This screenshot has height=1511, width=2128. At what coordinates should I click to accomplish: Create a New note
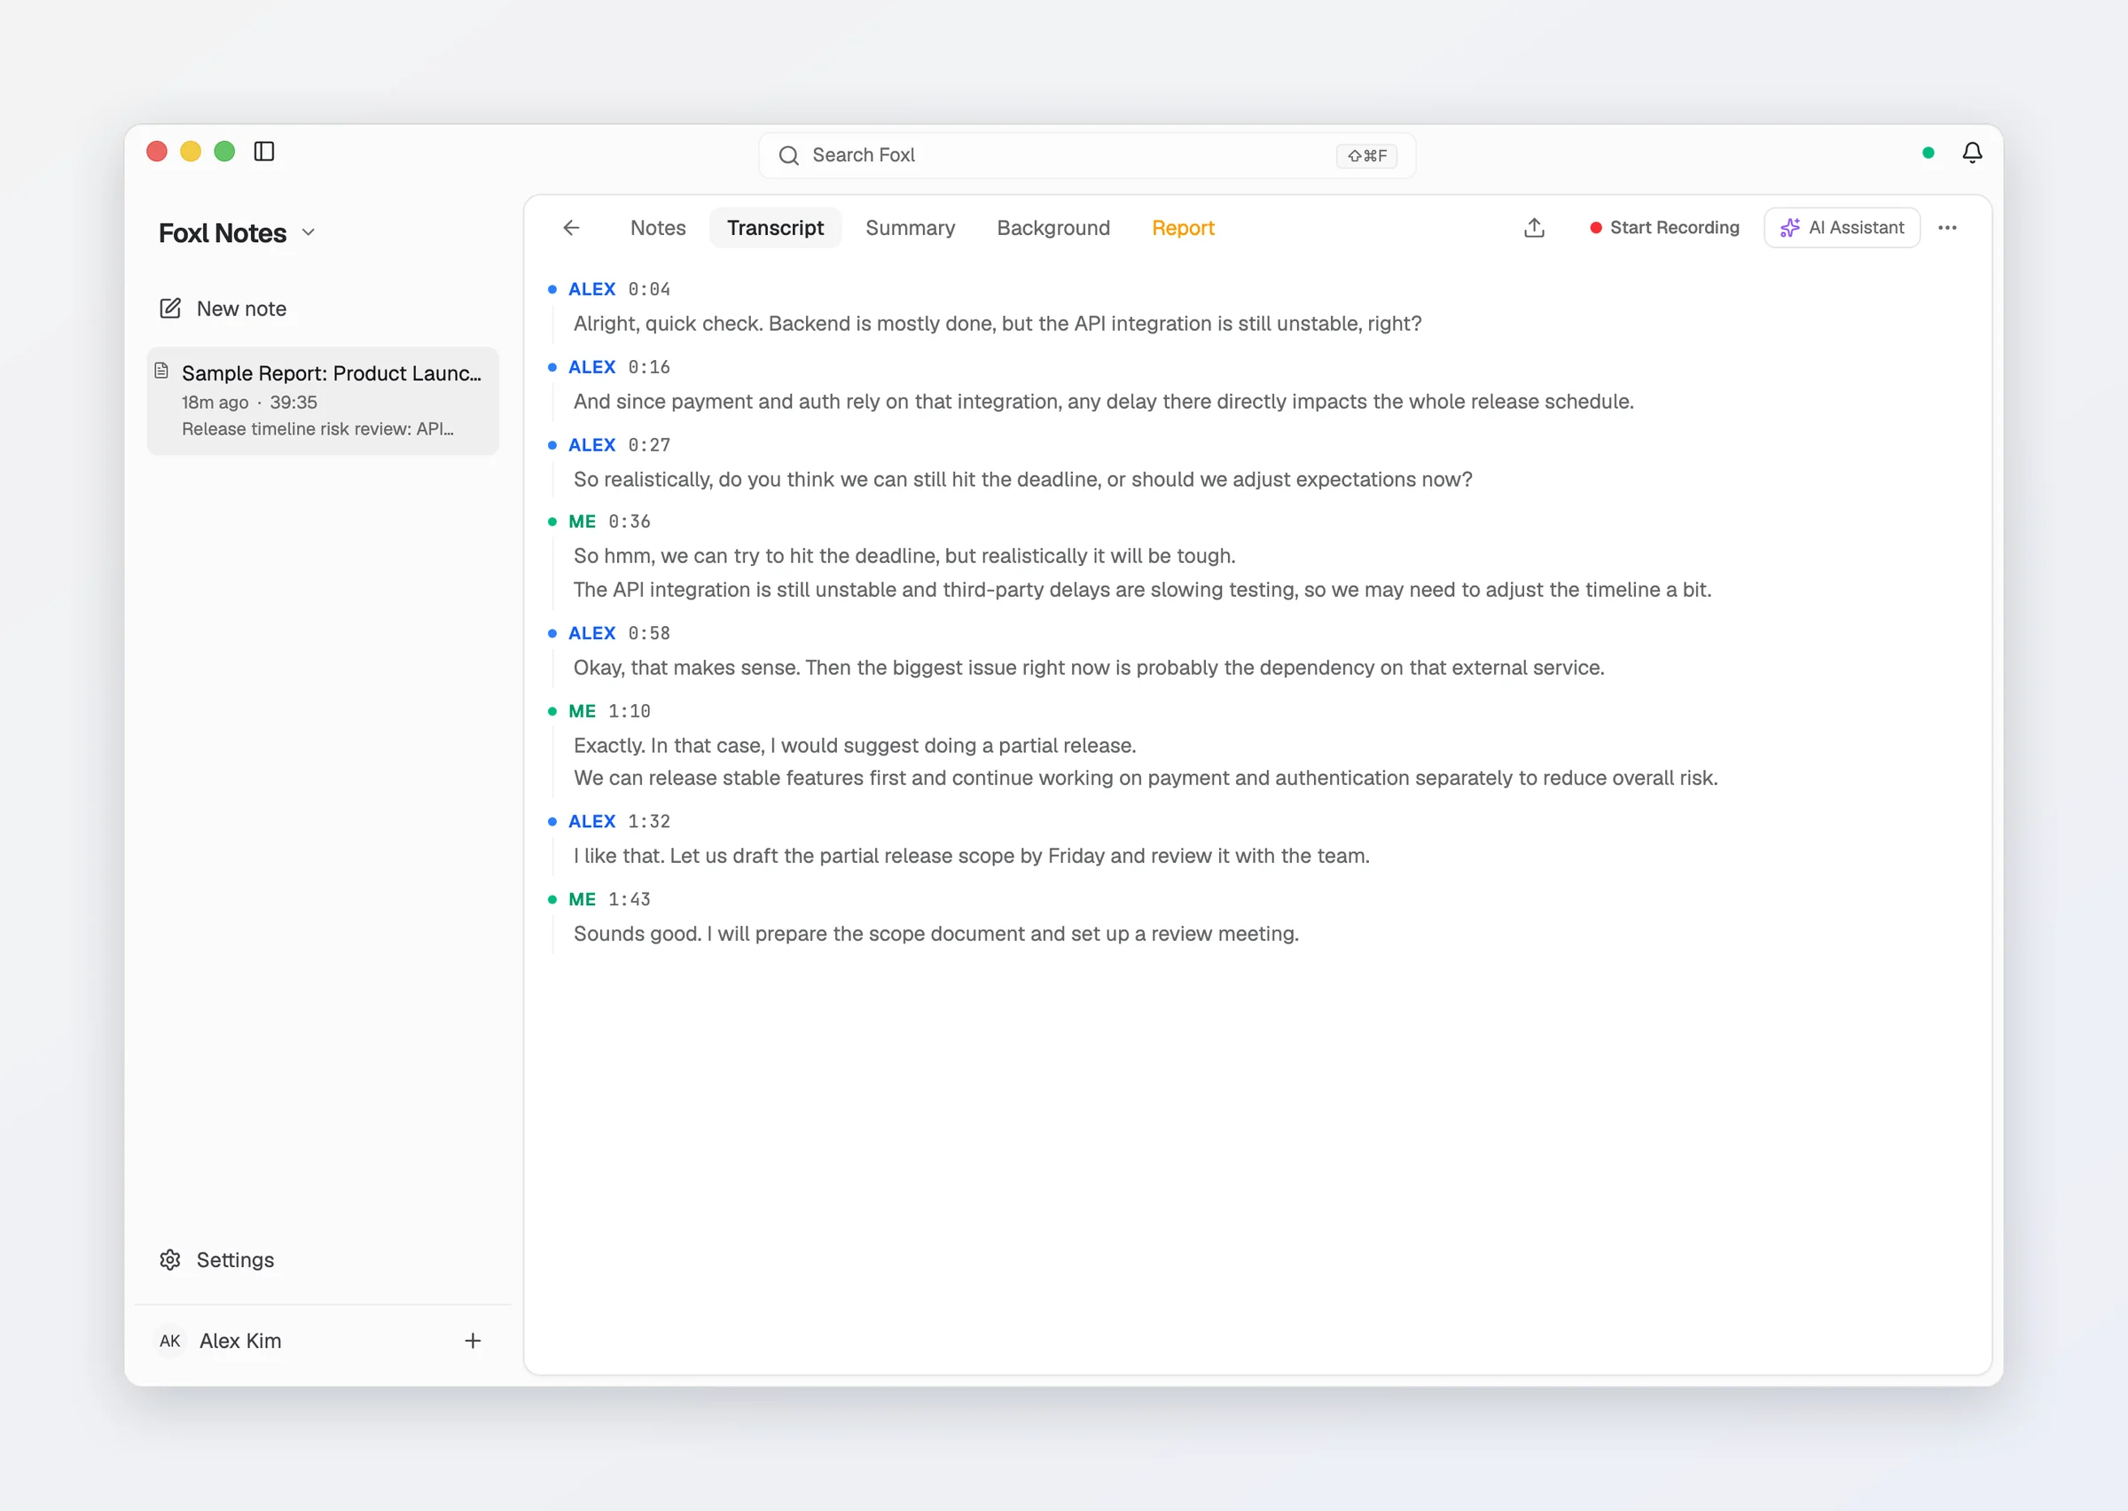click(223, 309)
